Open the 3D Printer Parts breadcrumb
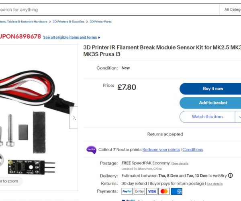The height and width of the screenshot is (201, 241). 100,22
